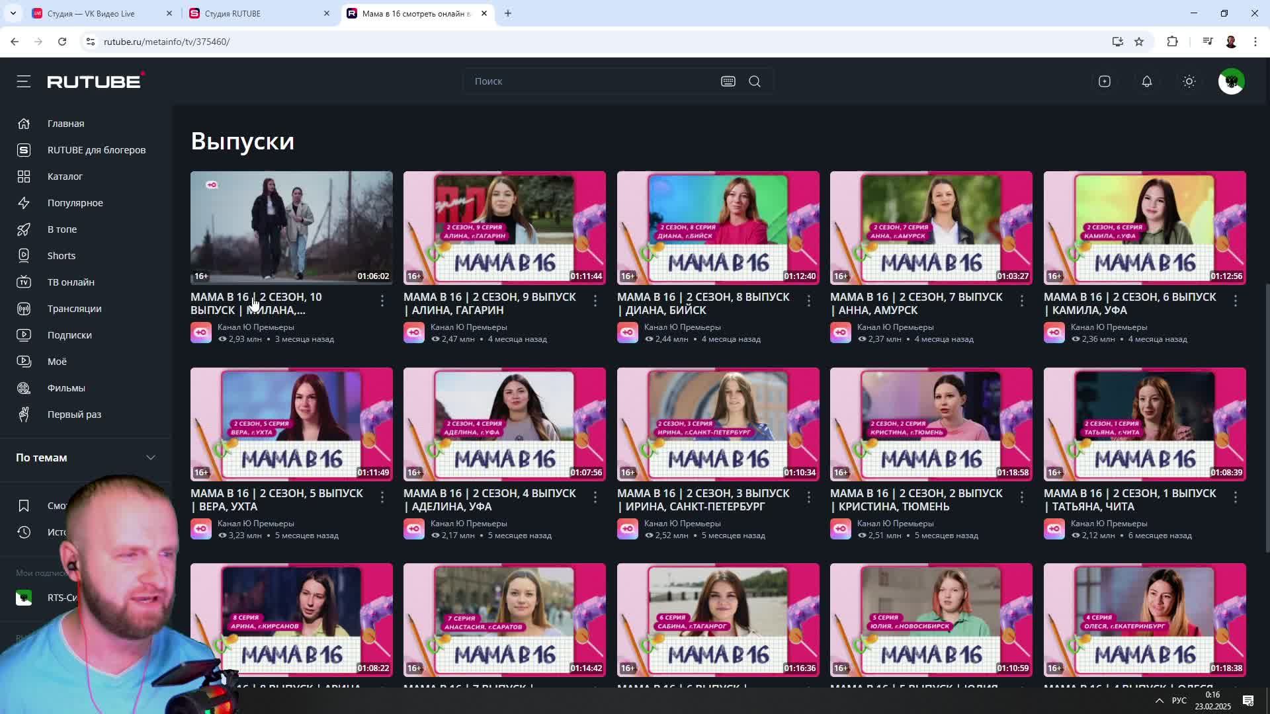Open options for 4 выпуск Аделина, Уфа
Viewport: 1270px width, 714px height.
[x=595, y=497]
